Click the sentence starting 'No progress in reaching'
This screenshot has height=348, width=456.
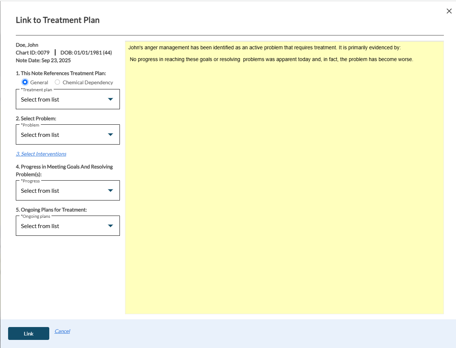coord(271,59)
